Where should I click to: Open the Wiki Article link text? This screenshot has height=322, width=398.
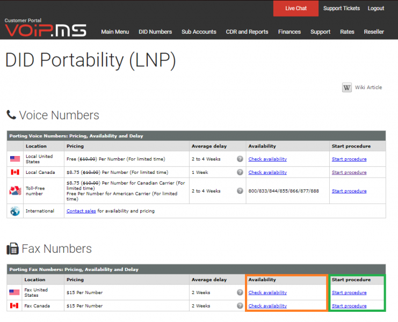tap(368, 87)
